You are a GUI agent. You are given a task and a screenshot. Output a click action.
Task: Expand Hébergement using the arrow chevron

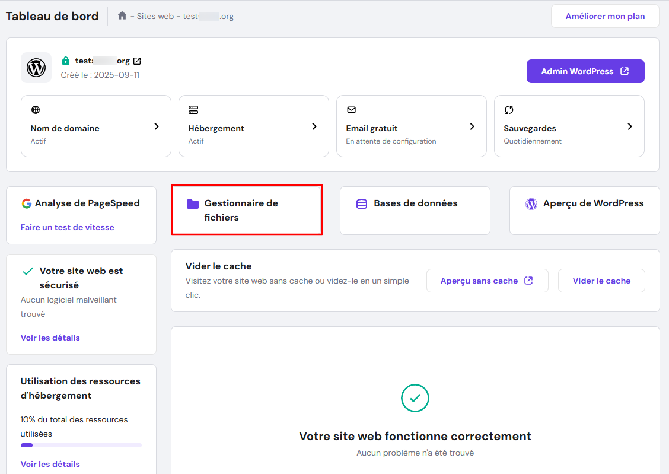(x=314, y=126)
